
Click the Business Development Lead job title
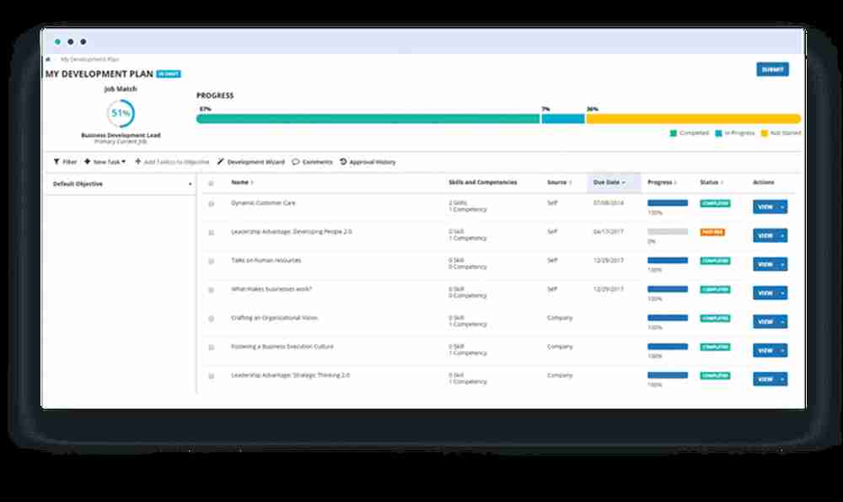click(x=121, y=135)
